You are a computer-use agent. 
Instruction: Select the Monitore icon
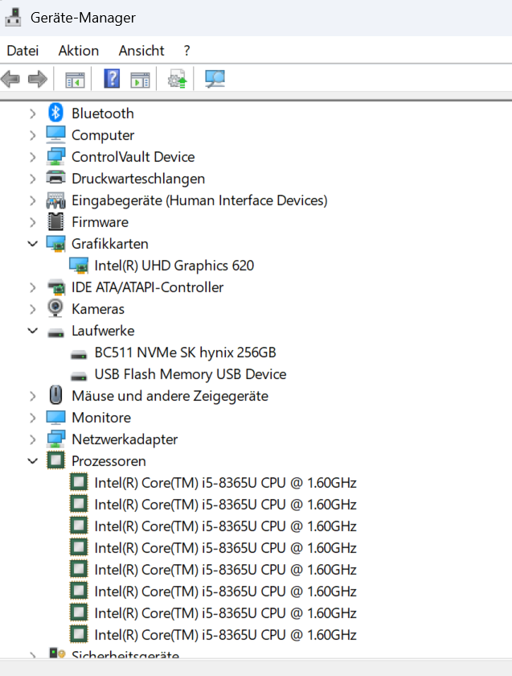tap(55, 418)
